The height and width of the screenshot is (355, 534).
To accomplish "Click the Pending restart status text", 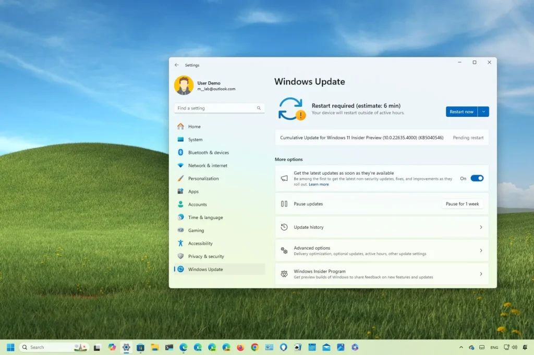I will click(468, 138).
